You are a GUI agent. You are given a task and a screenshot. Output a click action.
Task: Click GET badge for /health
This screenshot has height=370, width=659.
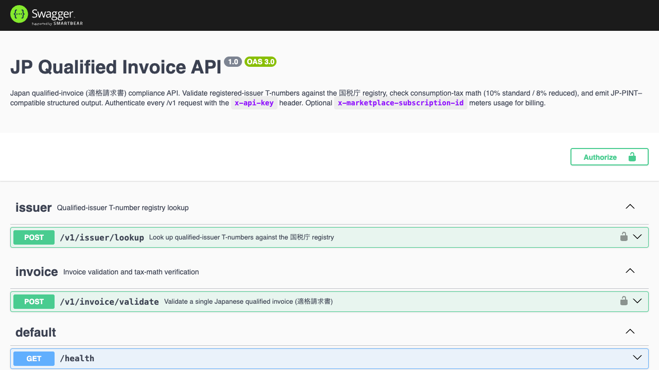tap(34, 359)
